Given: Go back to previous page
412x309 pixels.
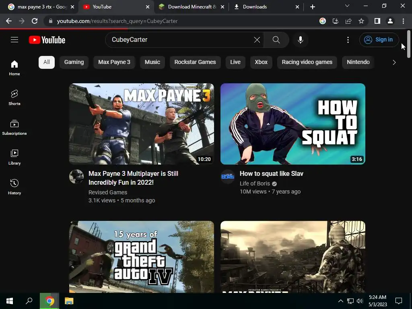Looking at the screenshot, I should [x=9, y=21].
